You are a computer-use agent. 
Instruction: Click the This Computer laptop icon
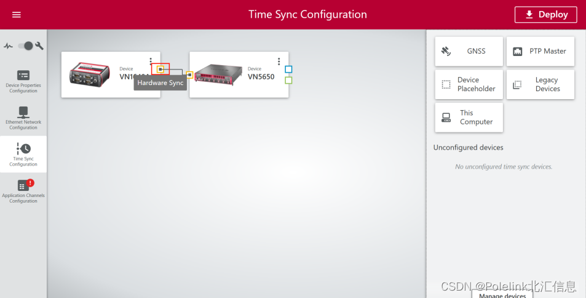point(446,118)
